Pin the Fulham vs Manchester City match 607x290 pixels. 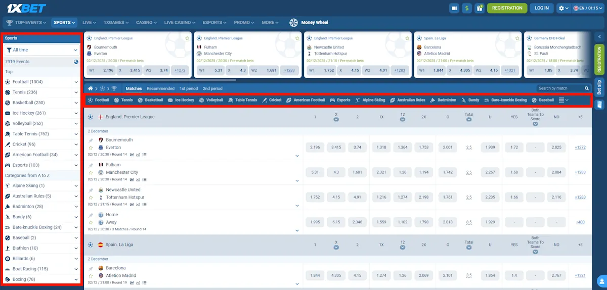pos(91,165)
